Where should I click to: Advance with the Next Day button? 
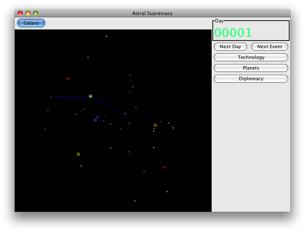point(230,47)
